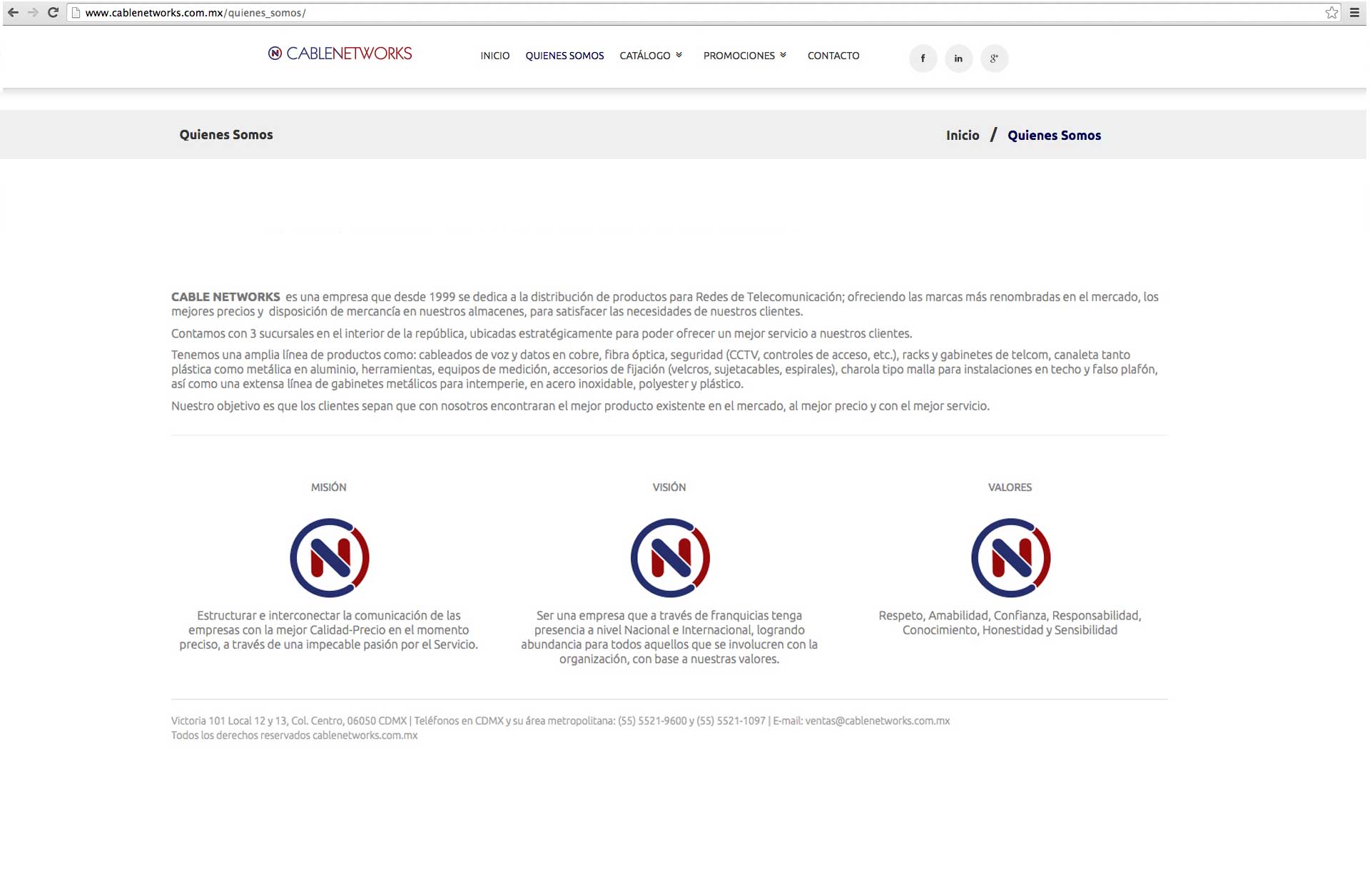Select the VISIÓN heading
Screen dimensions: 1370x892
669,487
